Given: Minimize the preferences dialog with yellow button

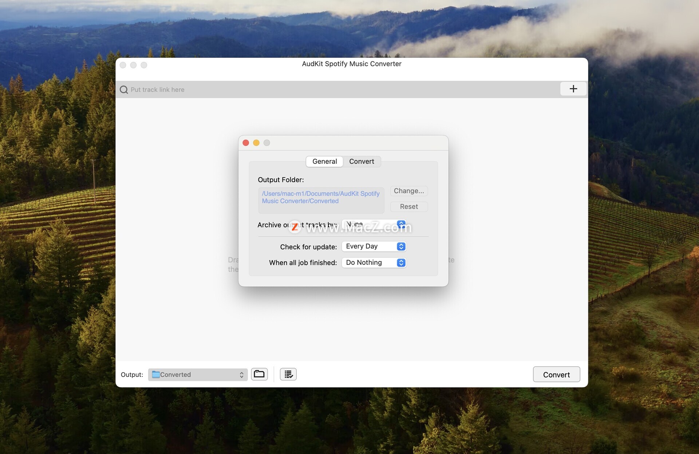Looking at the screenshot, I should point(256,143).
